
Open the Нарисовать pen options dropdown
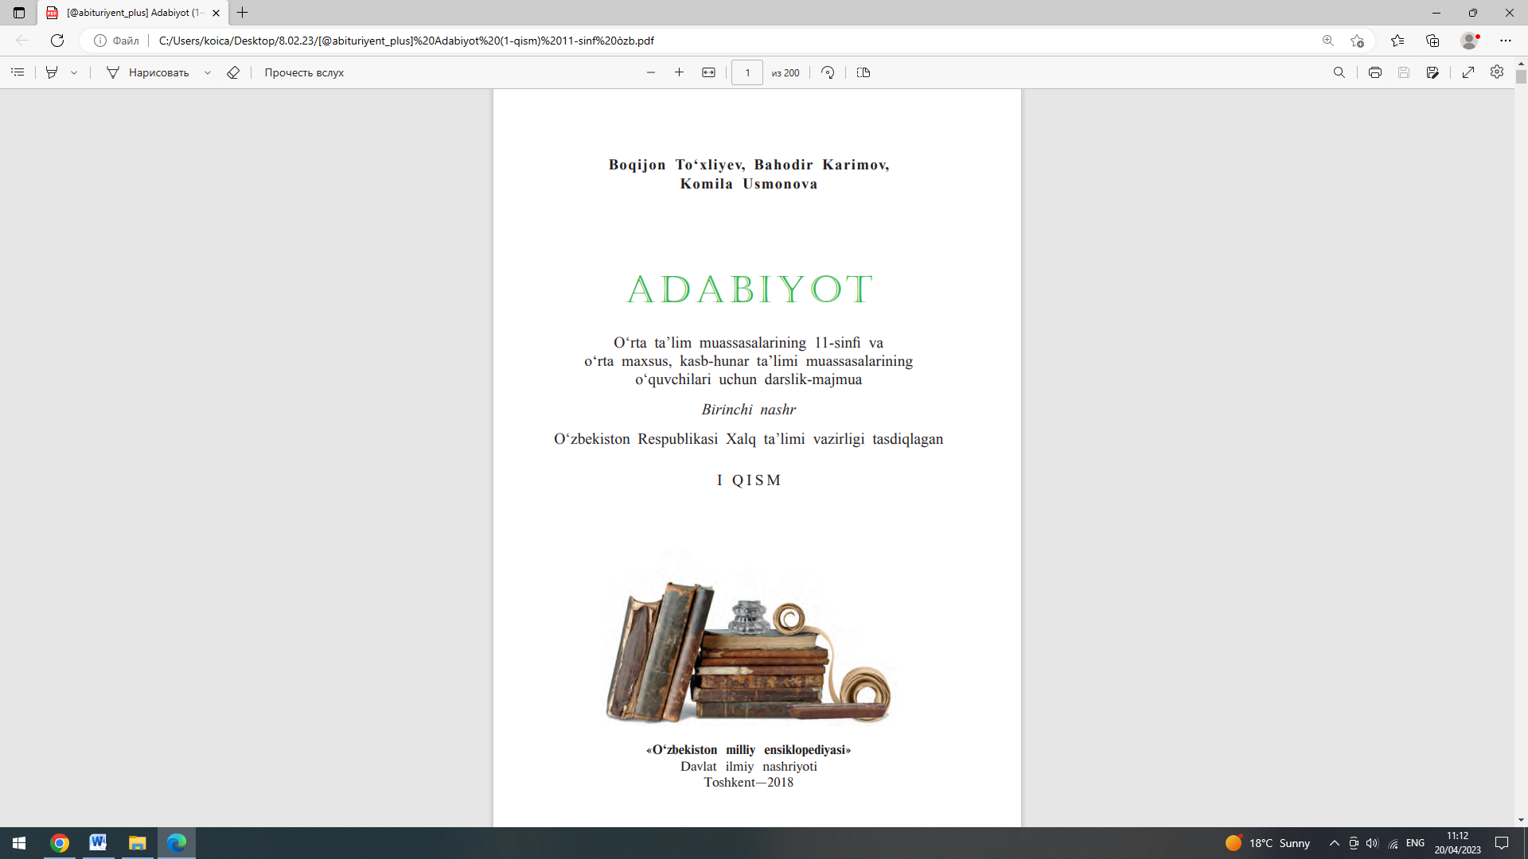coord(208,72)
